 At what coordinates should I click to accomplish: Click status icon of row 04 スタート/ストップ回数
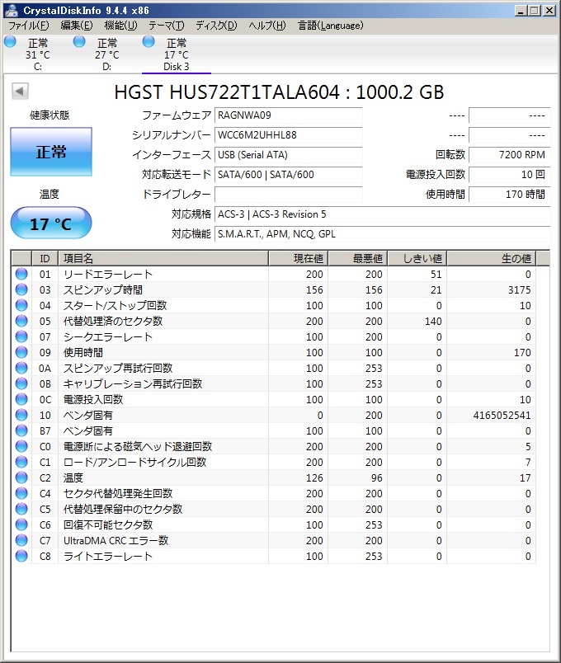click(x=21, y=305)
